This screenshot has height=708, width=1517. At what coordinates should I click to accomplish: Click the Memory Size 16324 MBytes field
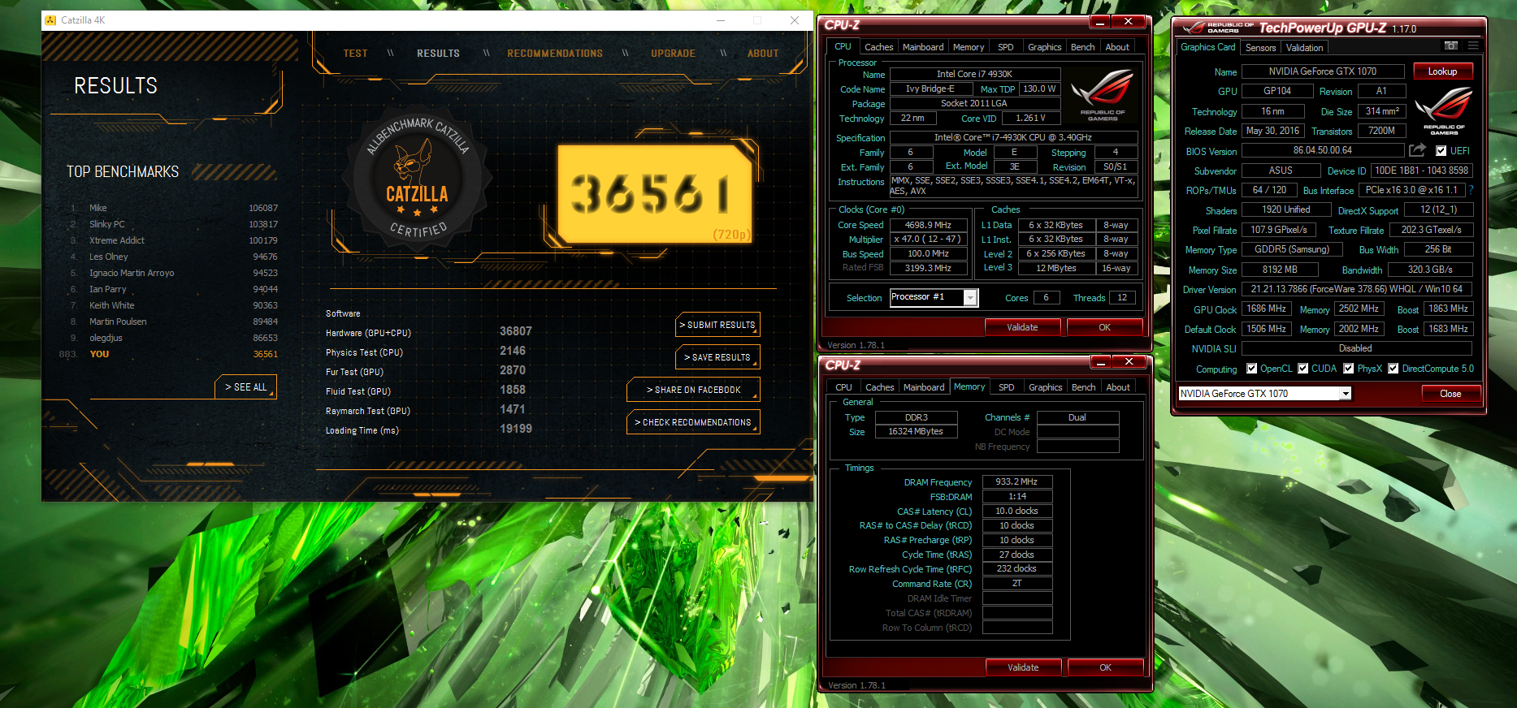pyautogui.click(x=916, y=431)
